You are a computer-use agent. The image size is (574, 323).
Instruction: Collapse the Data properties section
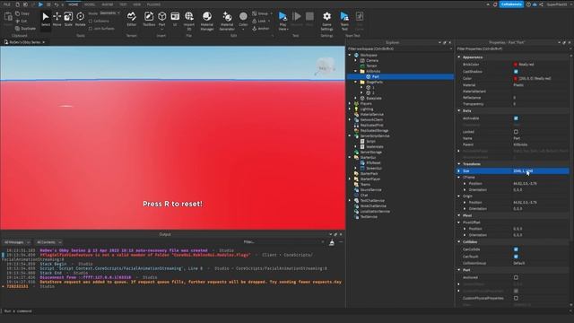point(459,110)
